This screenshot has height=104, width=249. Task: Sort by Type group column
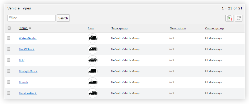point(119,28)
